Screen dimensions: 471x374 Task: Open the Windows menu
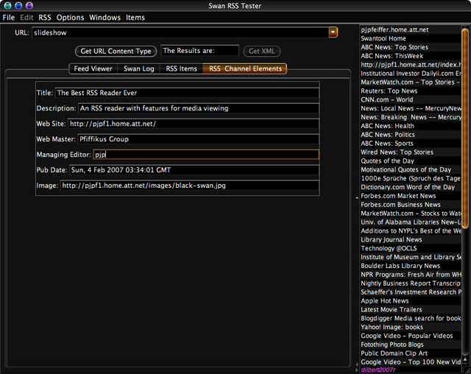[105, 17]
